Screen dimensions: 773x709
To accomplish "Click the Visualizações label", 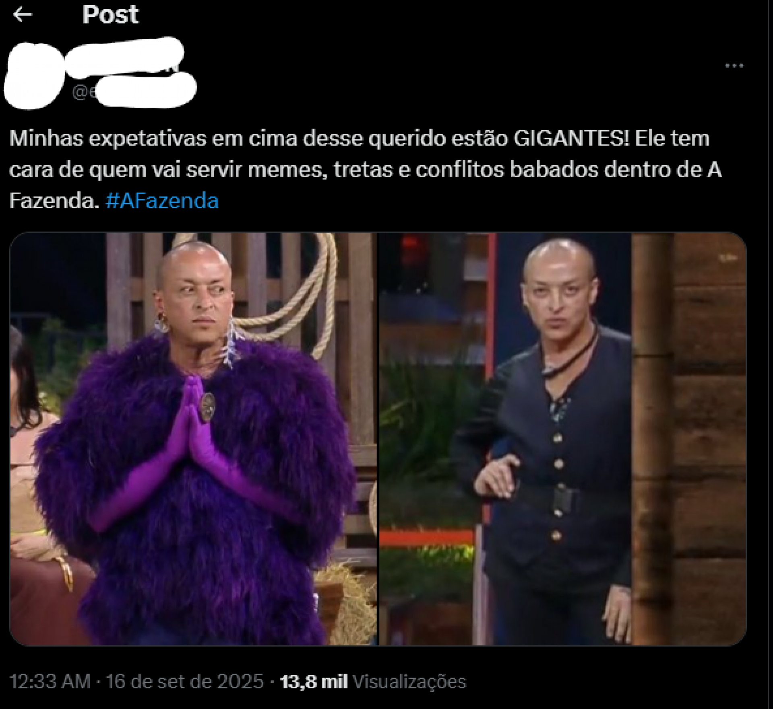I will coord(409,682).
